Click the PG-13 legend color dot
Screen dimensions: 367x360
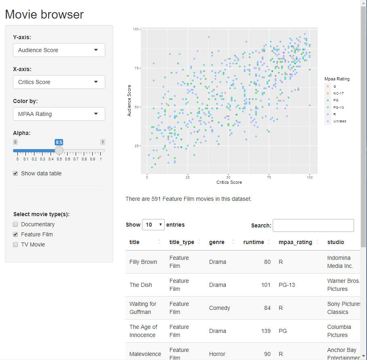[328, 107]
